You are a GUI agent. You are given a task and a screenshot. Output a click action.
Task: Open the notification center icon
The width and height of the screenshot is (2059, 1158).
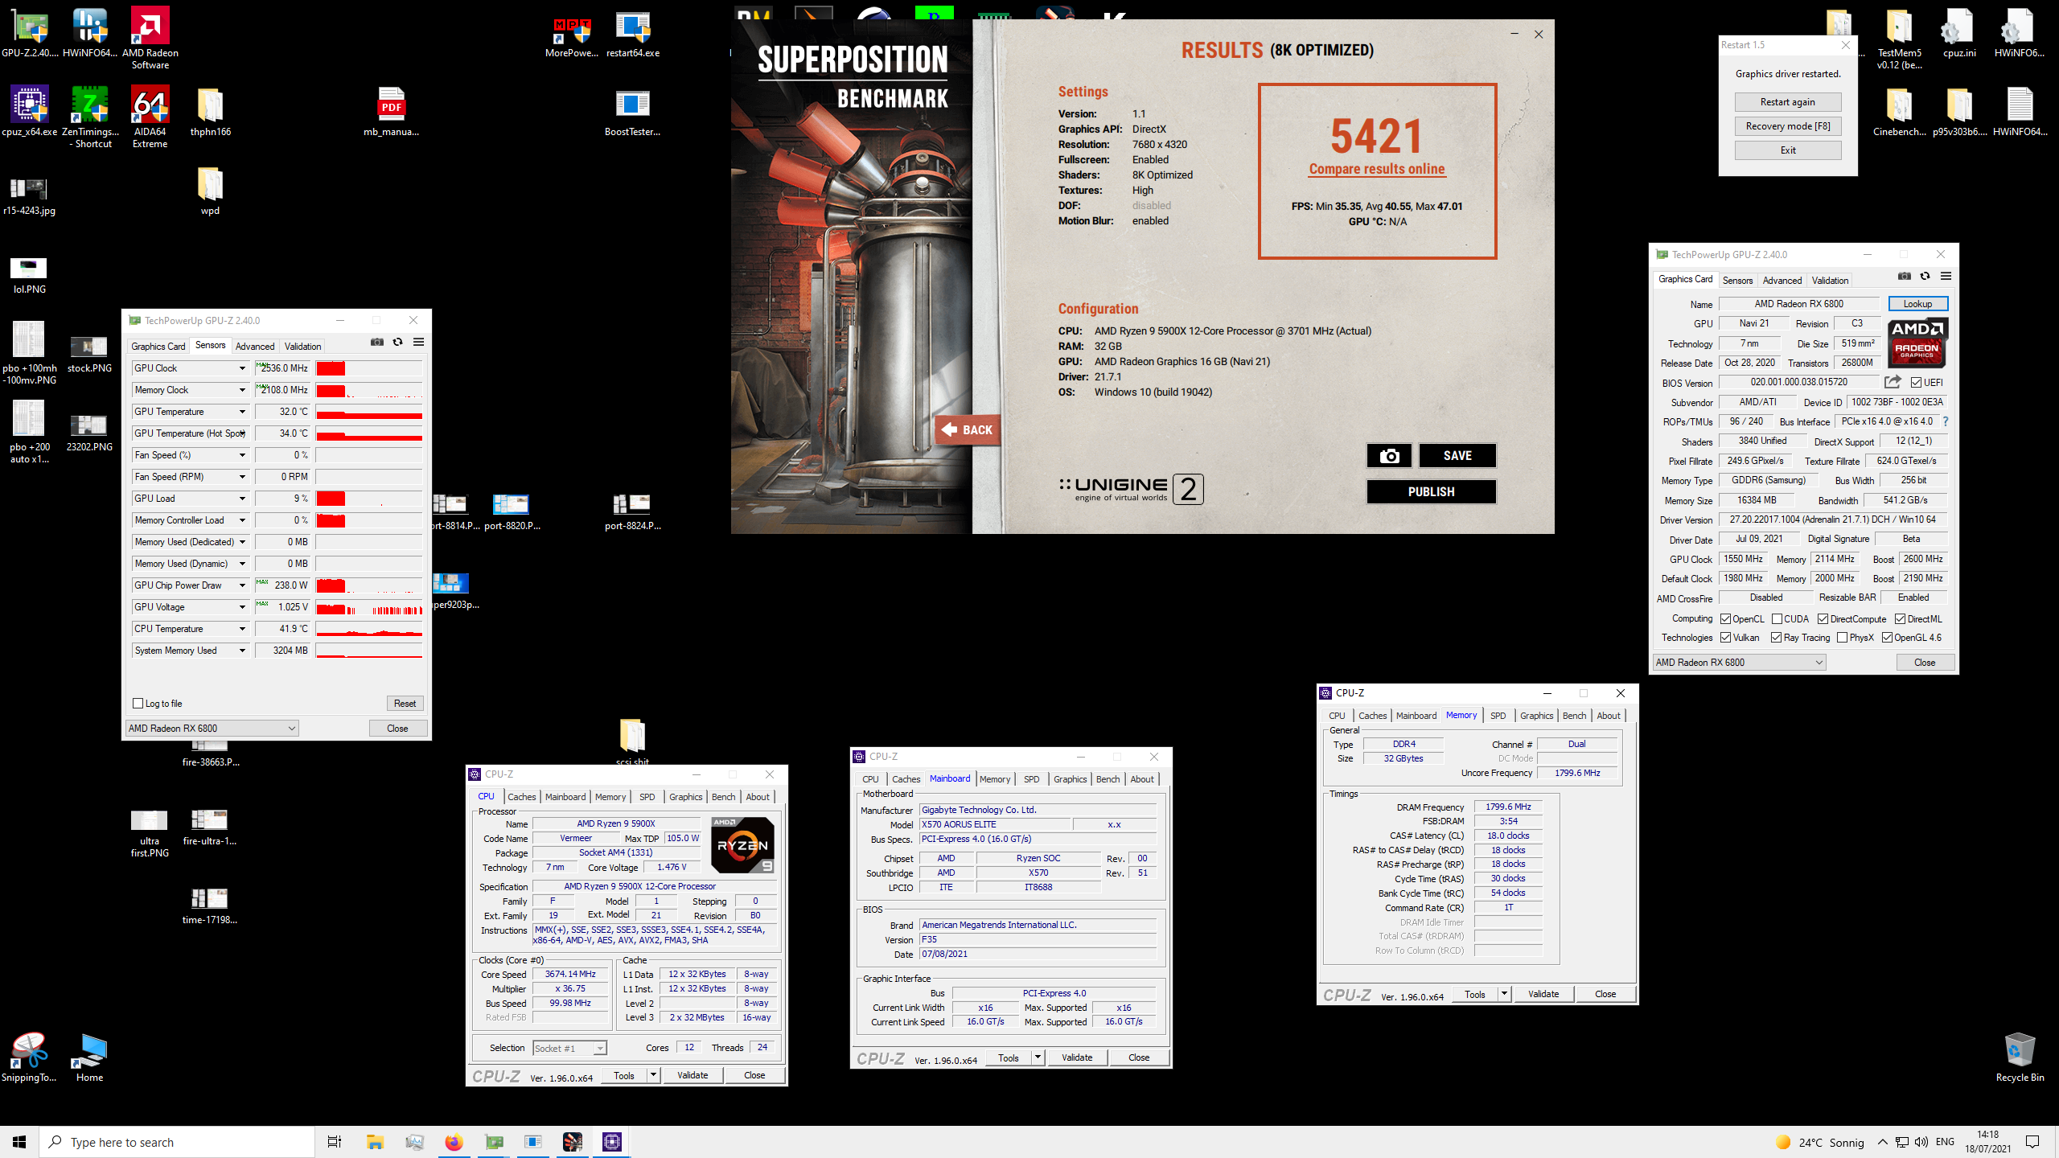[2032, 1142]
